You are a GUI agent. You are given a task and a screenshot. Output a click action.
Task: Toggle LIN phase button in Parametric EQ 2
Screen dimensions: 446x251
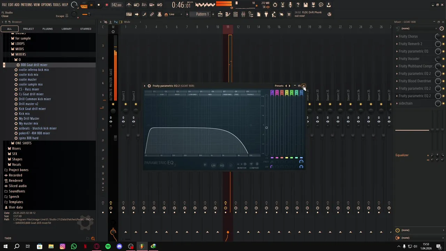point(213,165)
